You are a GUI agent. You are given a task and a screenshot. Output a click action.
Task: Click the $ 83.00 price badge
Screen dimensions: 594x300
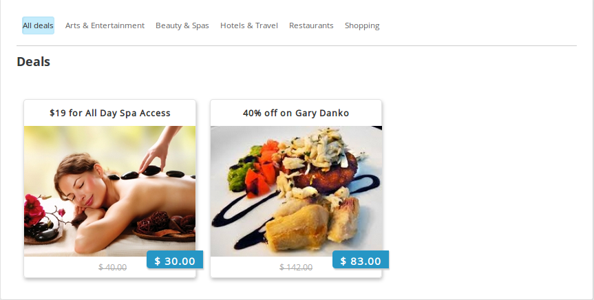coord(361,260)
